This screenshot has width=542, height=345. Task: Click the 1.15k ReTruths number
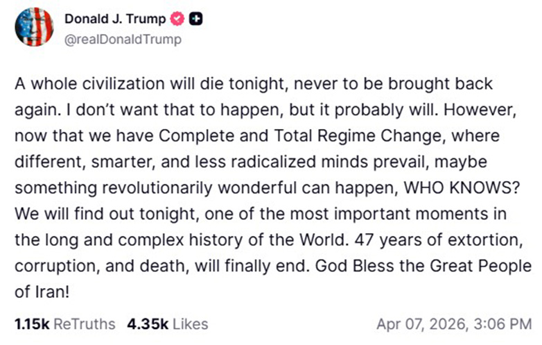click(31, 324)
